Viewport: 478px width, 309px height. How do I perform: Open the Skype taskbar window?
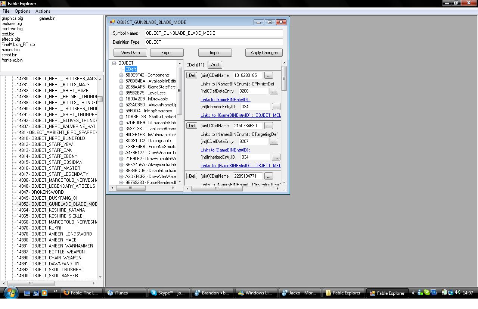click(168, 293)
